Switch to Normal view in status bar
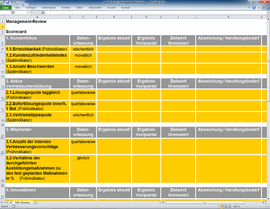Viewport: 270px width, 209px height. point(220,206)
